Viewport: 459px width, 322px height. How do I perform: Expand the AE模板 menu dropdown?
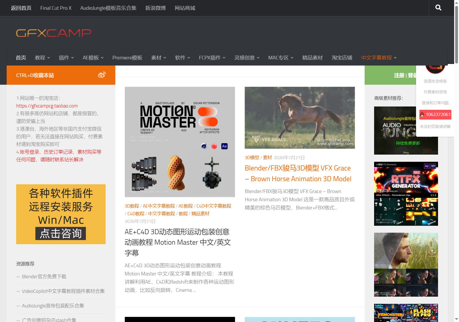tap(93, 58)
